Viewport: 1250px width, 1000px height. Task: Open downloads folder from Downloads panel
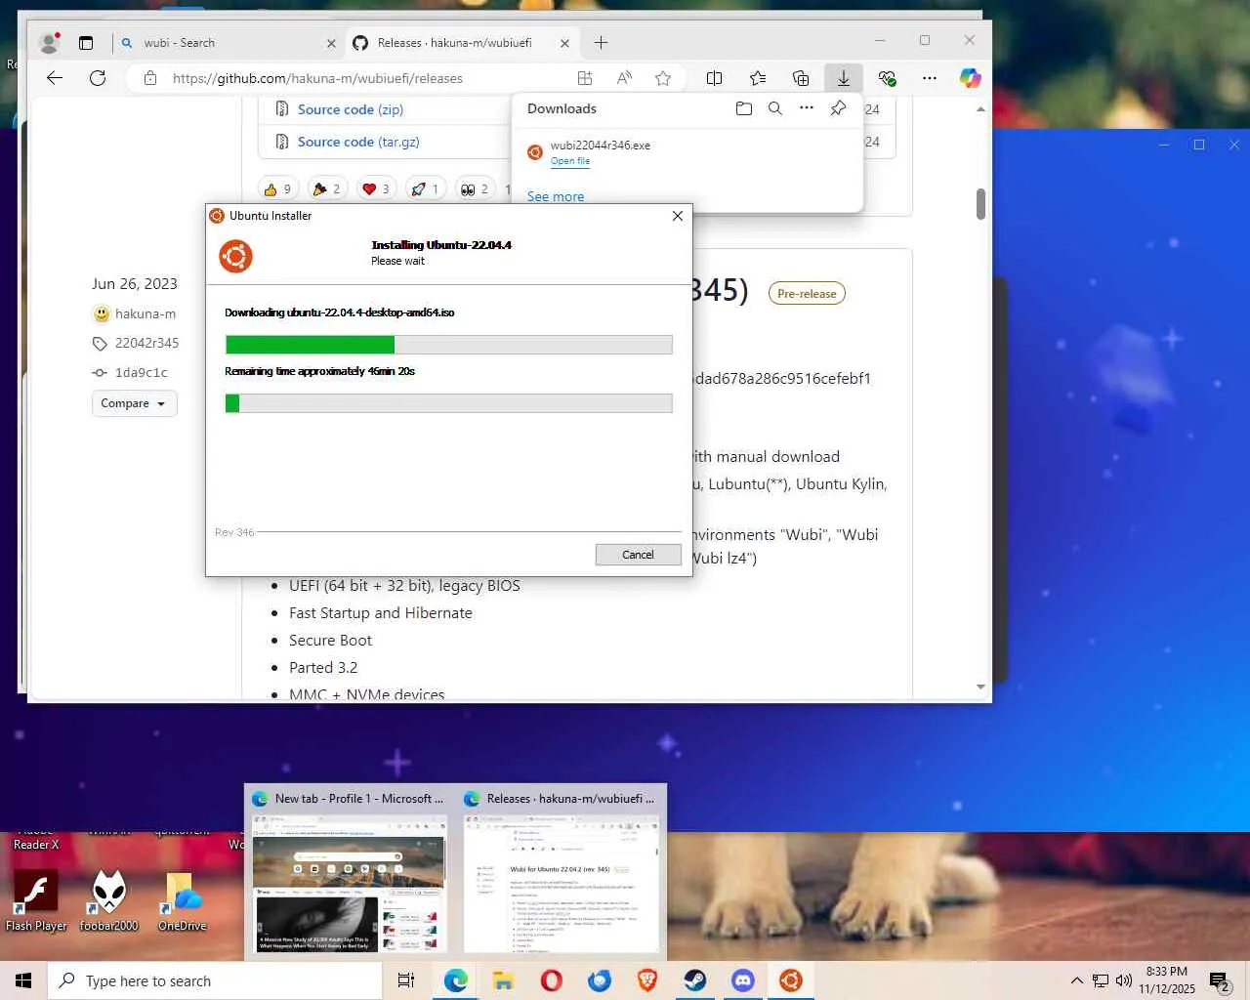pos(744,108)
